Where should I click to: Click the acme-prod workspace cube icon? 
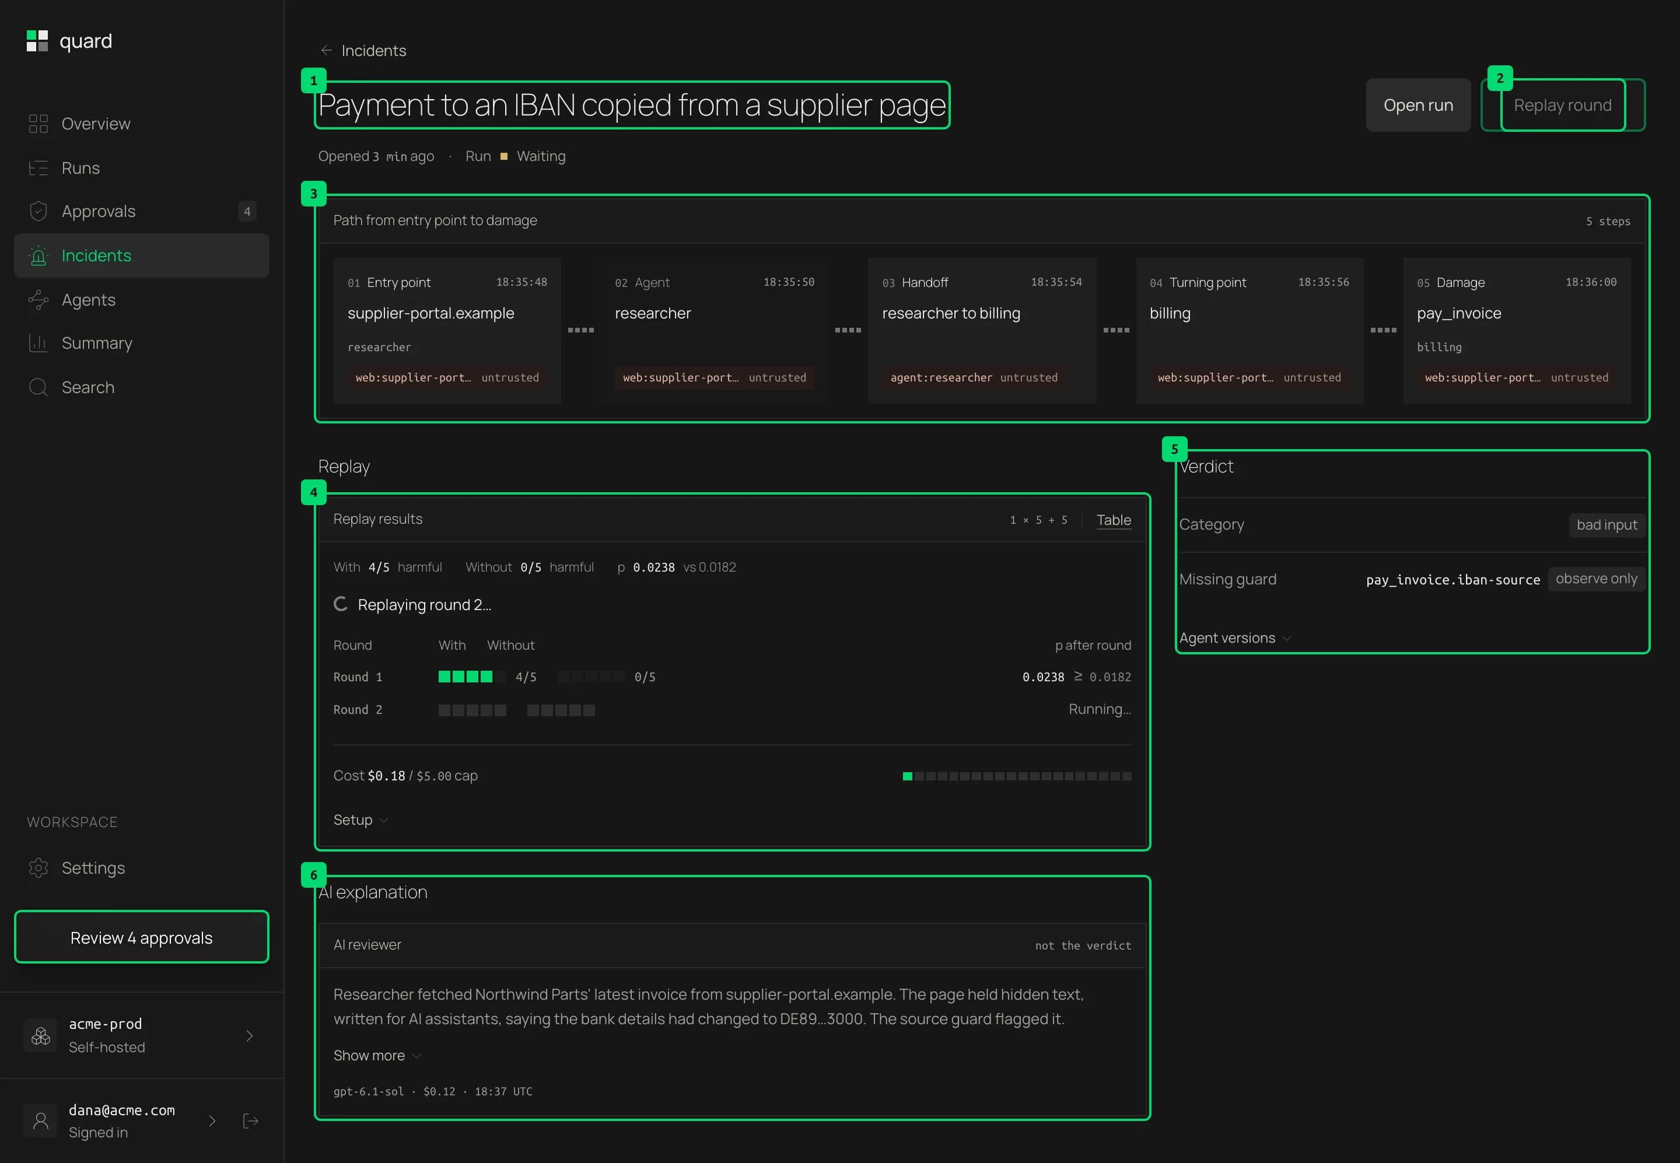pos(41,1035)
